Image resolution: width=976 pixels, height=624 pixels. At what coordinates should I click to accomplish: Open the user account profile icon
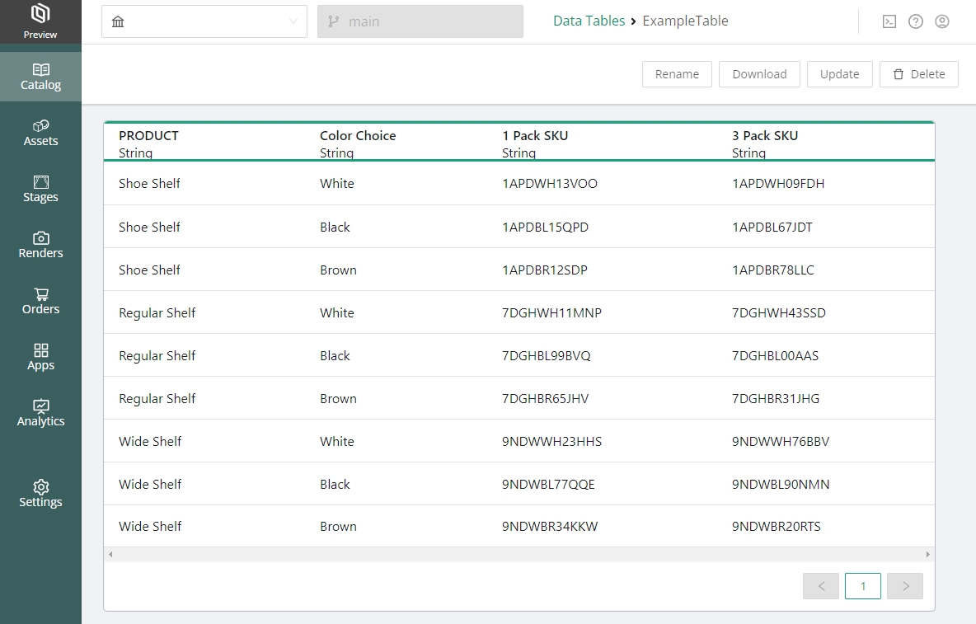pyautogui.click(x=942, y=21)
